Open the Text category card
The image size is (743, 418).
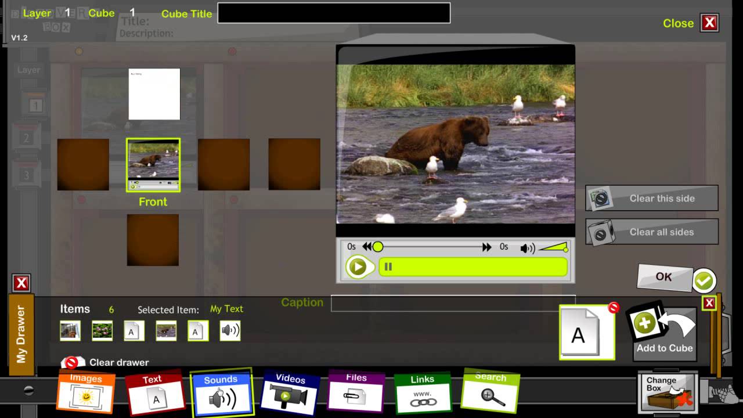(x=154, y=392)
